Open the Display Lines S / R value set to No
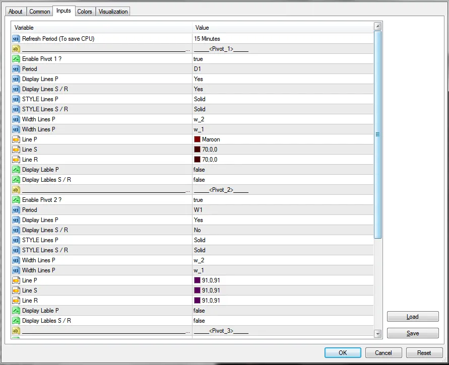The height and width of the screenshot is (365, 449). 197,230
